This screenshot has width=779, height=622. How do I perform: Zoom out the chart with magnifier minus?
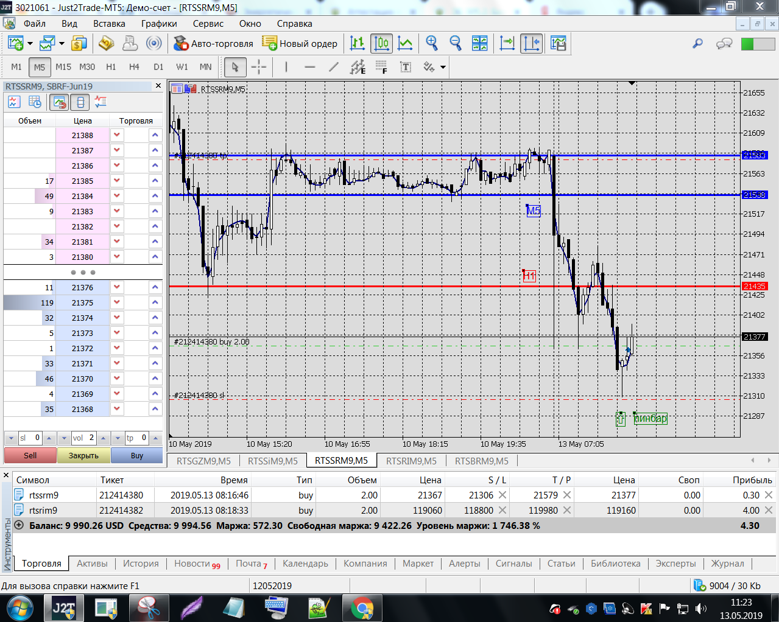(x=456, y=43)
